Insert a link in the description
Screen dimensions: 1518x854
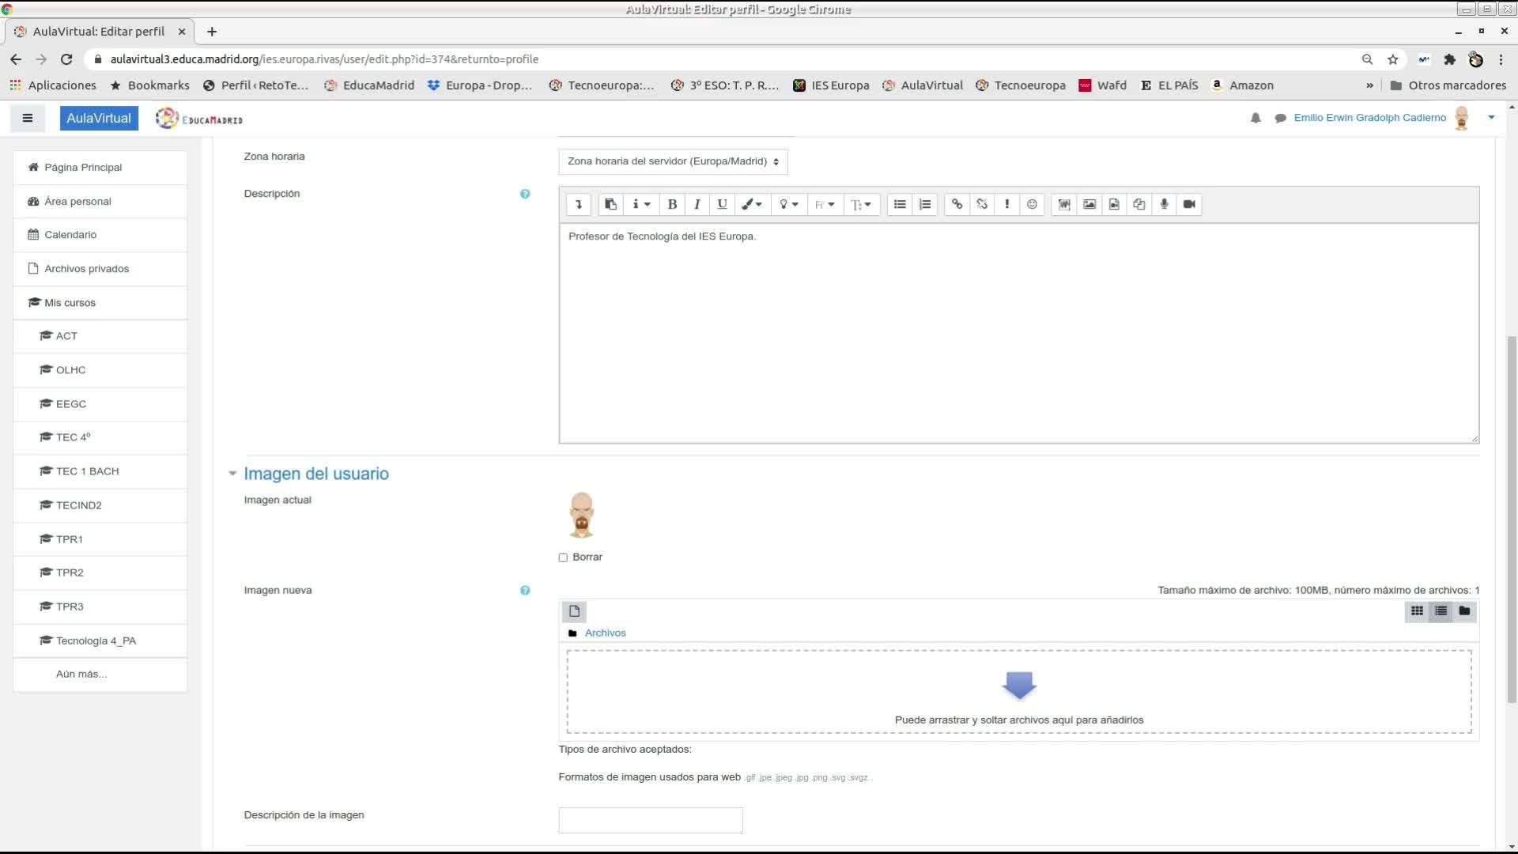tap(957, 204)
